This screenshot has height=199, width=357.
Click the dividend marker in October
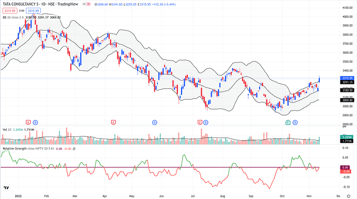click(x=295, y=123)
